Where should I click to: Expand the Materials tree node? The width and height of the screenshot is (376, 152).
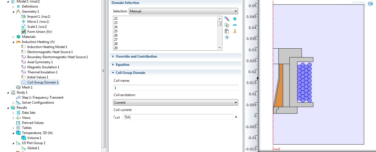(13, 37)
